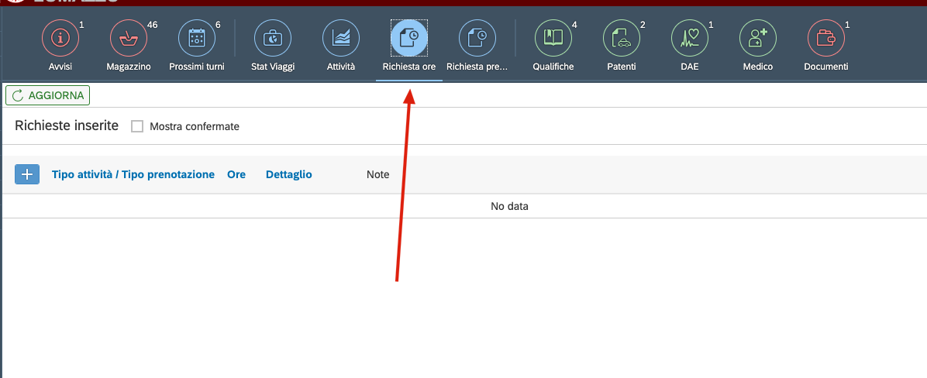Add a new request with plus button
Image resolution: width=927 pixels, height=378 pixels.
(x=27, y=174)
